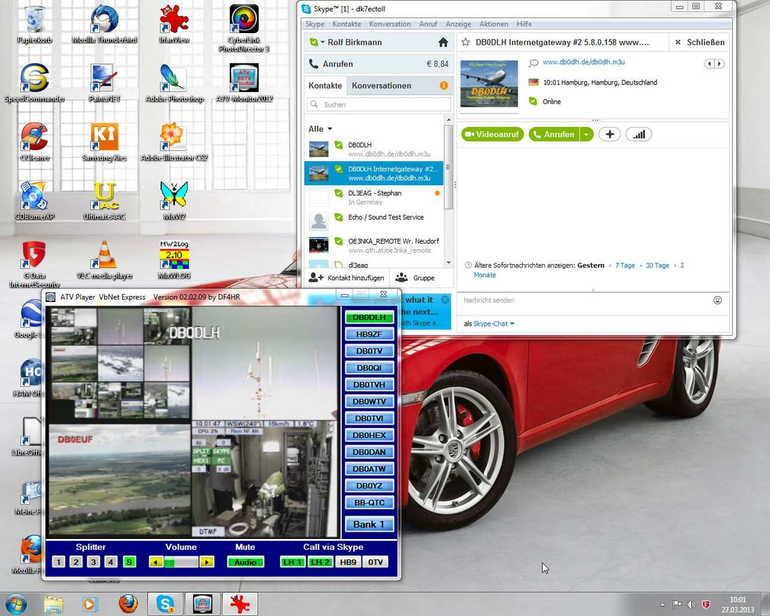This screenshot has height=616, width=770.
Task: Launch Mozilla Thunderbird from the desktop
Action: coord(104,24)
